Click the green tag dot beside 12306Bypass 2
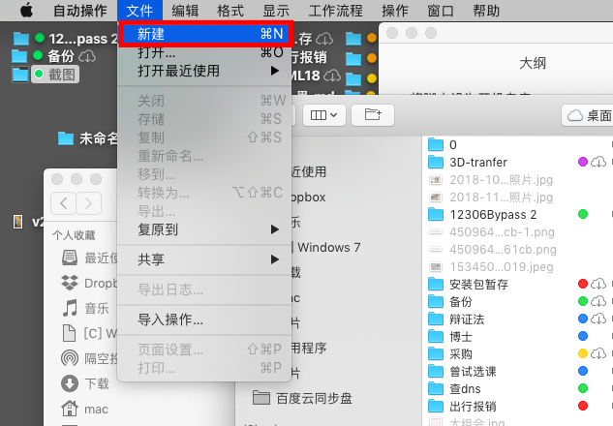The image size is (613, 426). [583, 214]
